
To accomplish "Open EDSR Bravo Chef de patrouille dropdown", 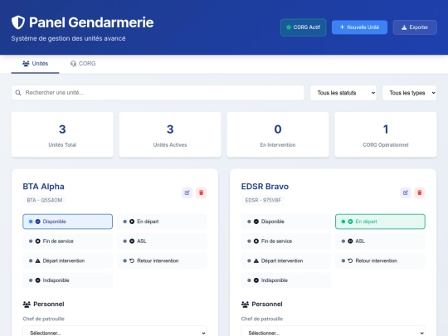I will [334, 331].
